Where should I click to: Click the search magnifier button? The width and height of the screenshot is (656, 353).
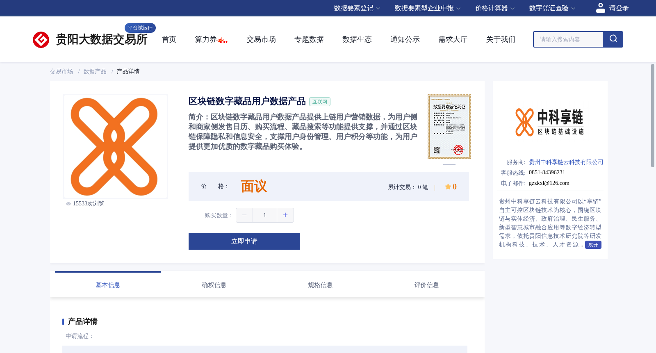click(613, 39)
